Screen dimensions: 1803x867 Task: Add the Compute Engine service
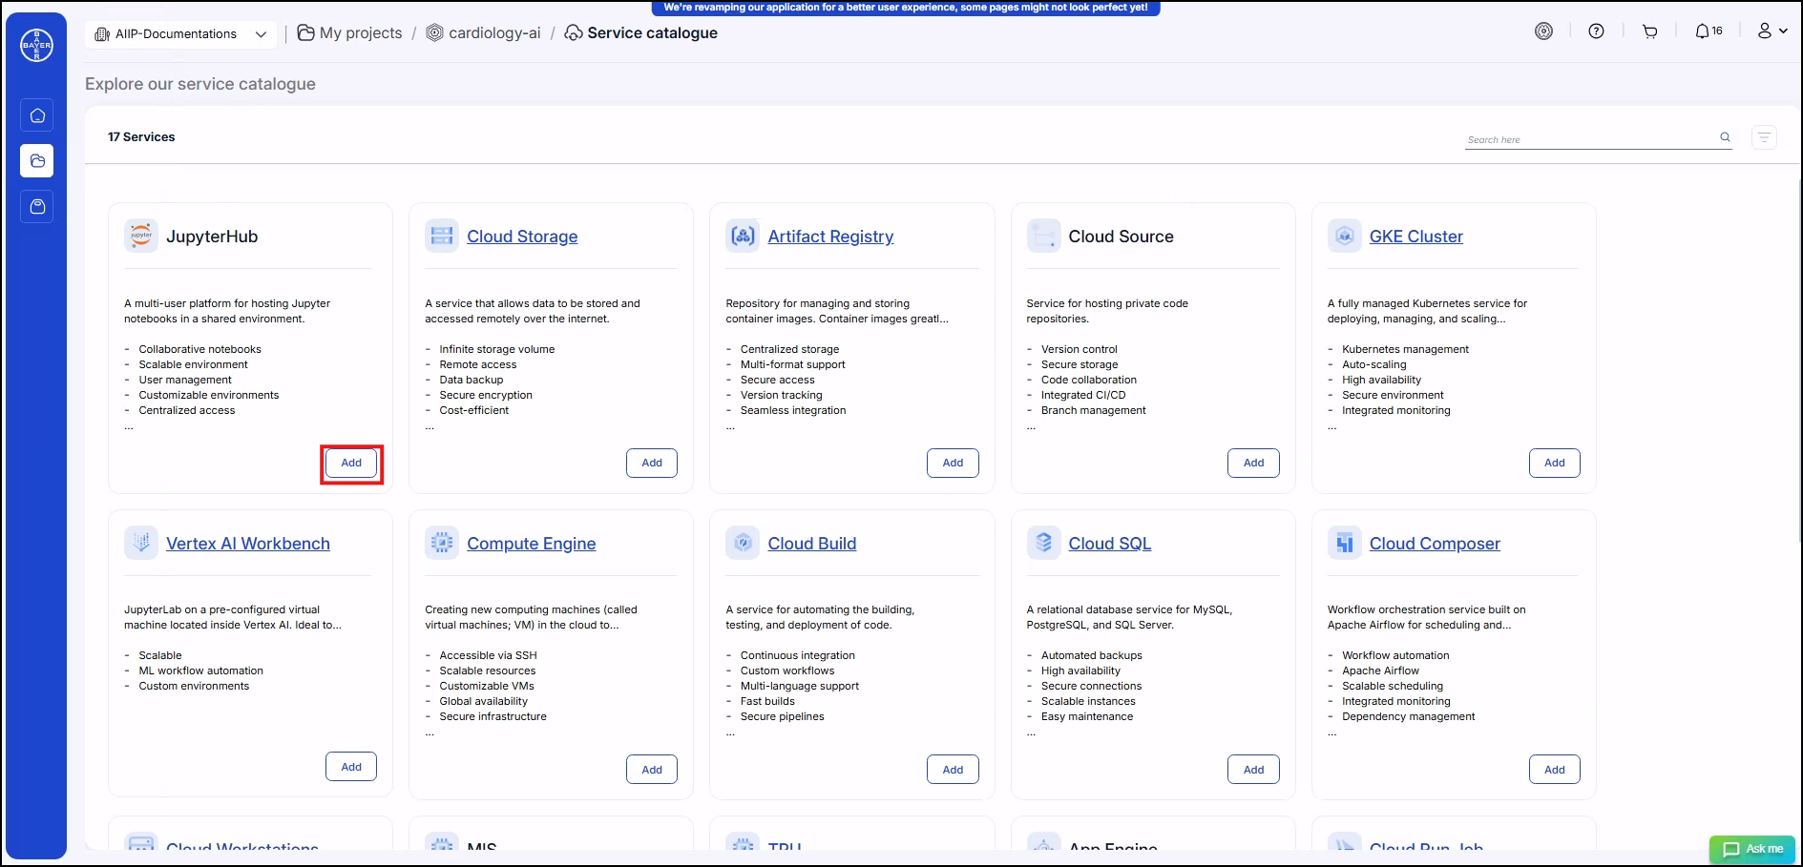652,770
